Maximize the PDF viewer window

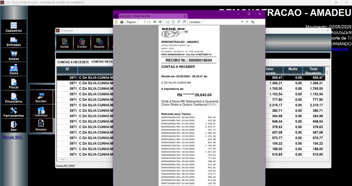pyautogui.click(x=249, y=14)
